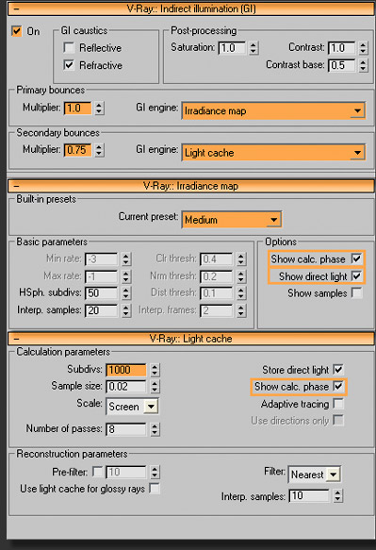Click HSph. subdivs spinner arrows
Screen dimensions: 376x550
click(x=126, y=292)
